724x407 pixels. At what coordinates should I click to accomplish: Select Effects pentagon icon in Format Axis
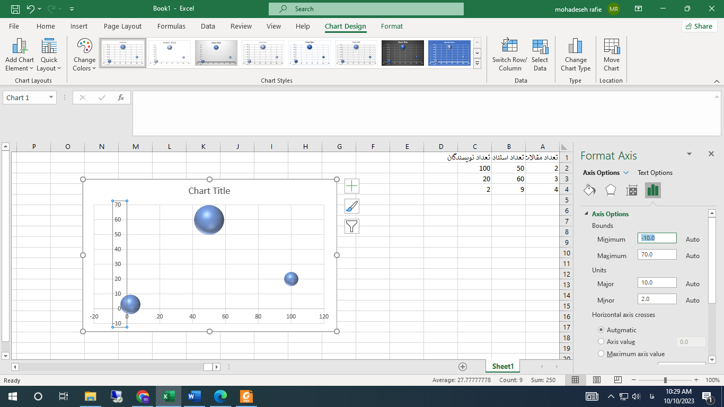(x=611, y=190)
